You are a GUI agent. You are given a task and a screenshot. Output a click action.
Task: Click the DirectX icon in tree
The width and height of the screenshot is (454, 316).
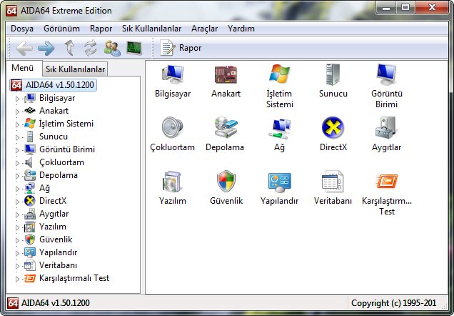click(x=29, y=201)
